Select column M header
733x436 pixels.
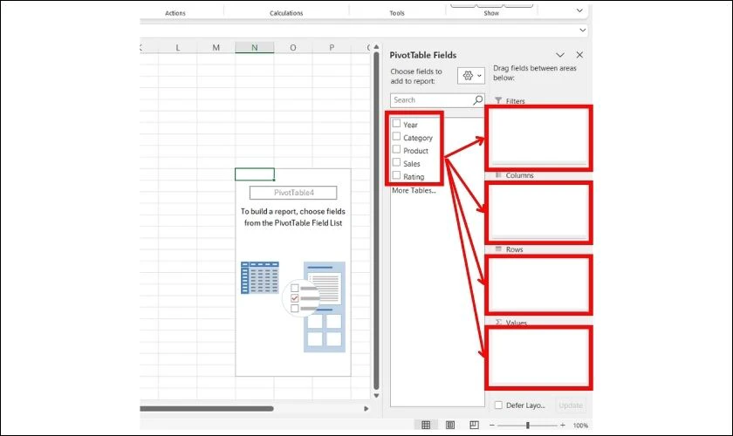coord(216,47)
